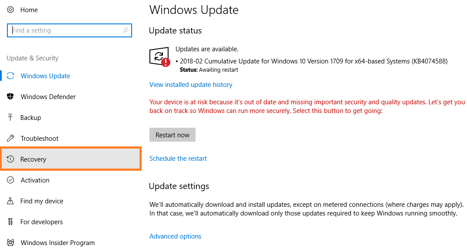Open Advanced options link
467x252 pixels.
[x=175, y=236]
